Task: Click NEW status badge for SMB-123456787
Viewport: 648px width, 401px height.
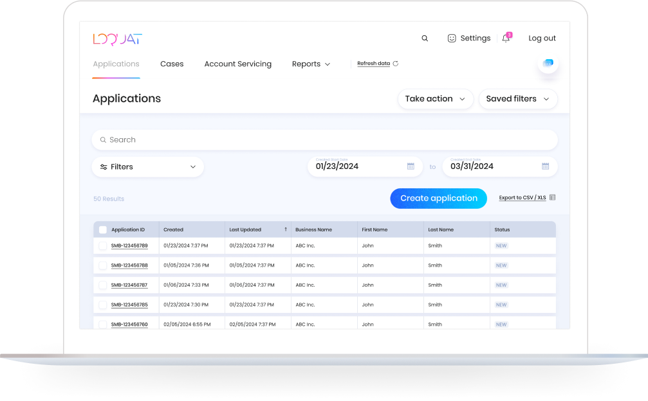Action: point(501,285)
